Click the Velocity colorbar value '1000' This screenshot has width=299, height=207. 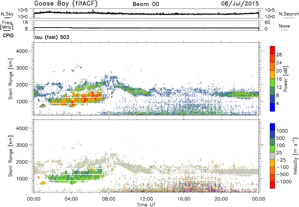282,131
